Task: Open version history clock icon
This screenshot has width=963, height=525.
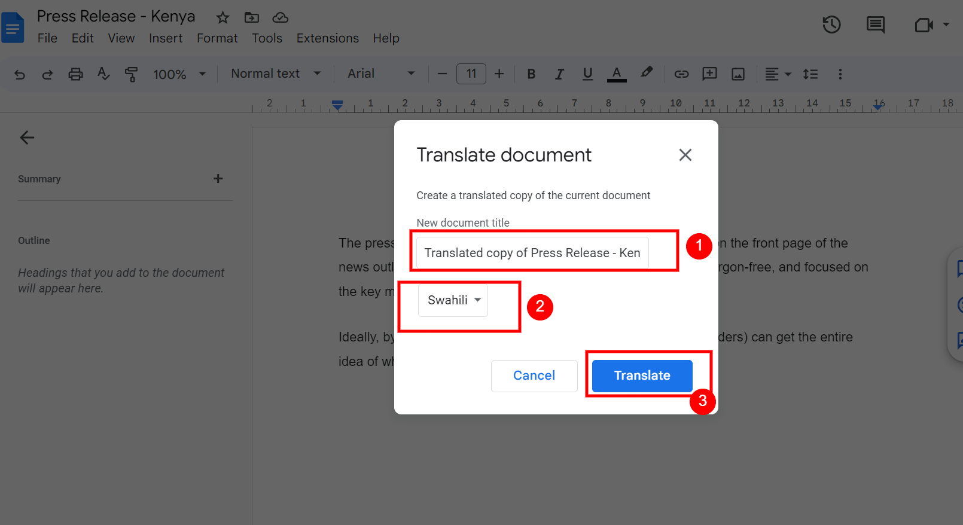Action: pyautogui.click(x=831, y=25)
